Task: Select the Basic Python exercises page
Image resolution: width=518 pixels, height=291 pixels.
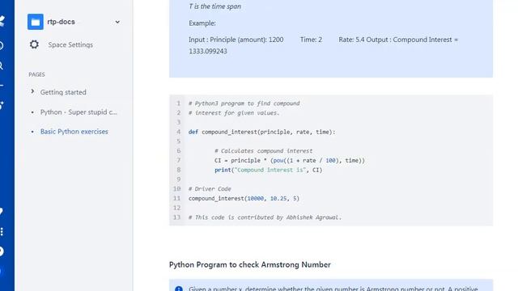Action: click(x=74, y=132)
